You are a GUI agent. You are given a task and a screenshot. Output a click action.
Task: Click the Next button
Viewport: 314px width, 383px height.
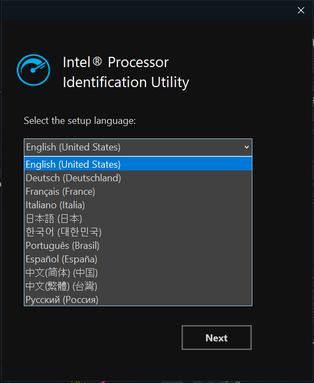pos(216,338)
